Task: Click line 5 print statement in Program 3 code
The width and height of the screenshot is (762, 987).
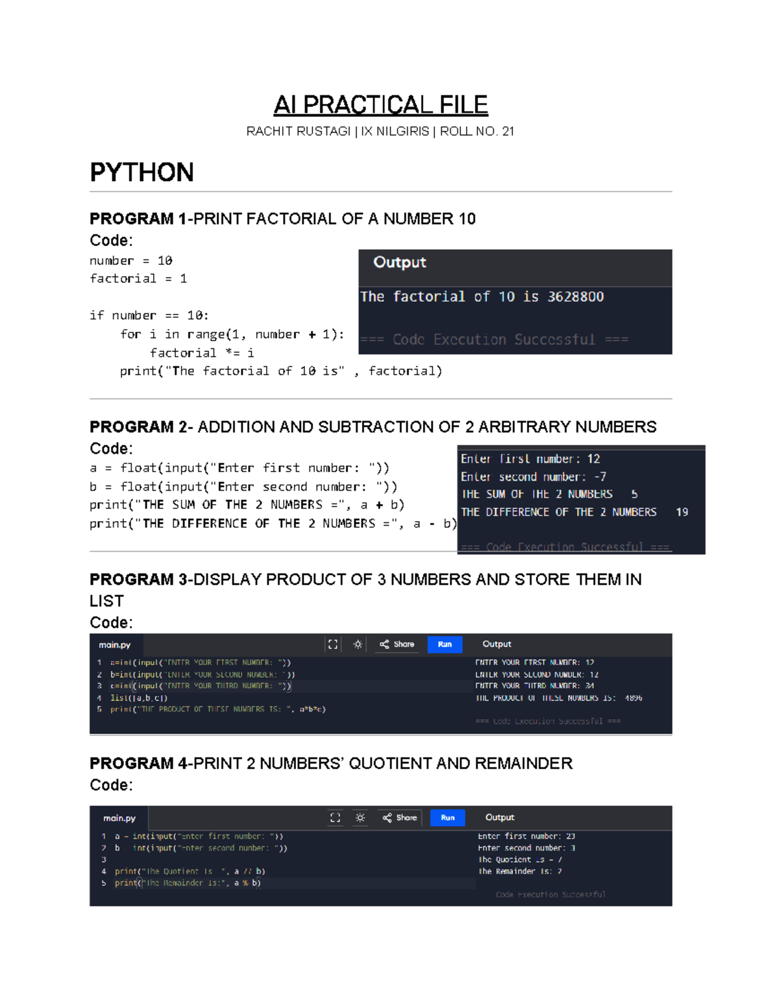Action: (218, 709)
